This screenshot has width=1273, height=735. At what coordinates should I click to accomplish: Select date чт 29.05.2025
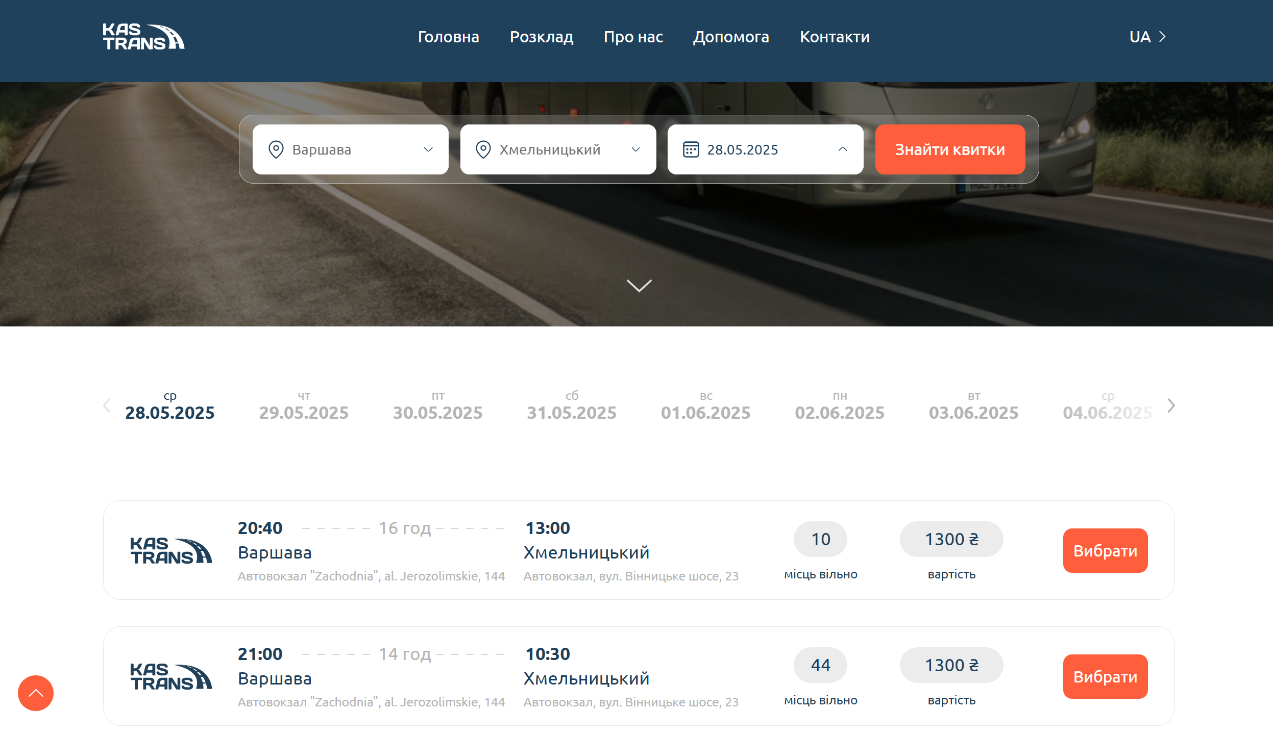click(x=304, y=406)
